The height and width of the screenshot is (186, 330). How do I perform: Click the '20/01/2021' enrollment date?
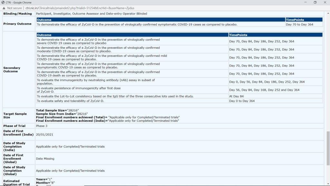[44, 135]
